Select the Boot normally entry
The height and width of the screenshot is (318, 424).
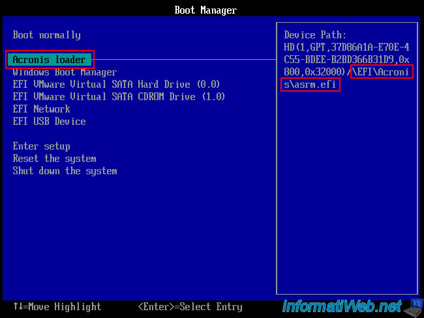(47, 35)
